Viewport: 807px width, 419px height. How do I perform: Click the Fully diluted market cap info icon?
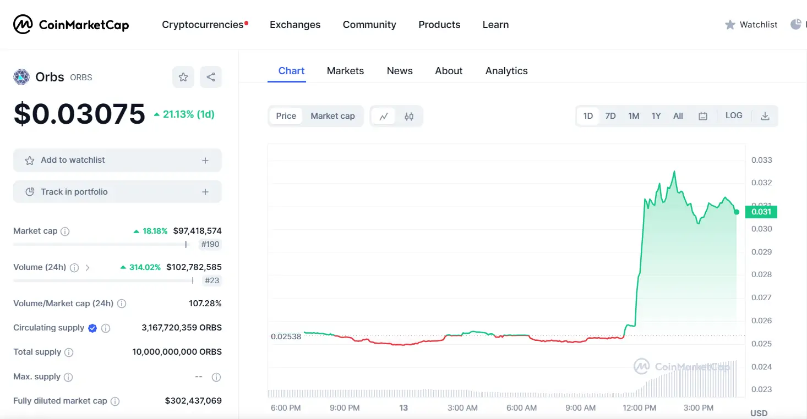pos(115,401)
